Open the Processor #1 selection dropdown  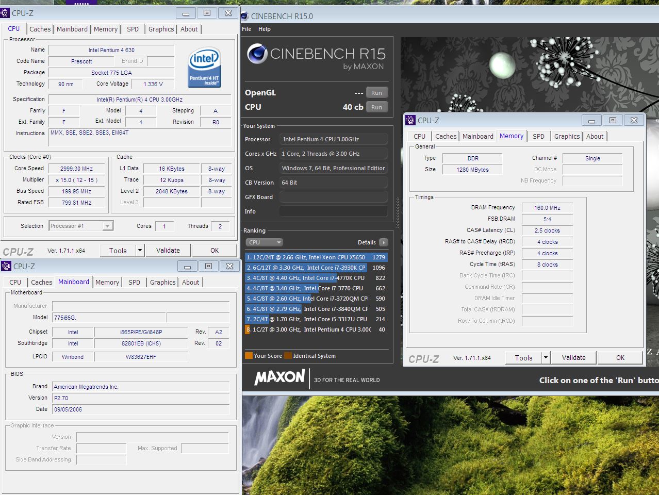click(x=107, y=226)
